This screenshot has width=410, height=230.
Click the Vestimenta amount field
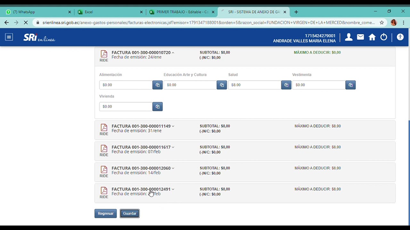coord(319,85)
